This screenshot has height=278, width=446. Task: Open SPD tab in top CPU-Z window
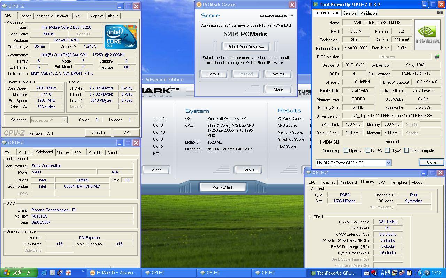78,16
